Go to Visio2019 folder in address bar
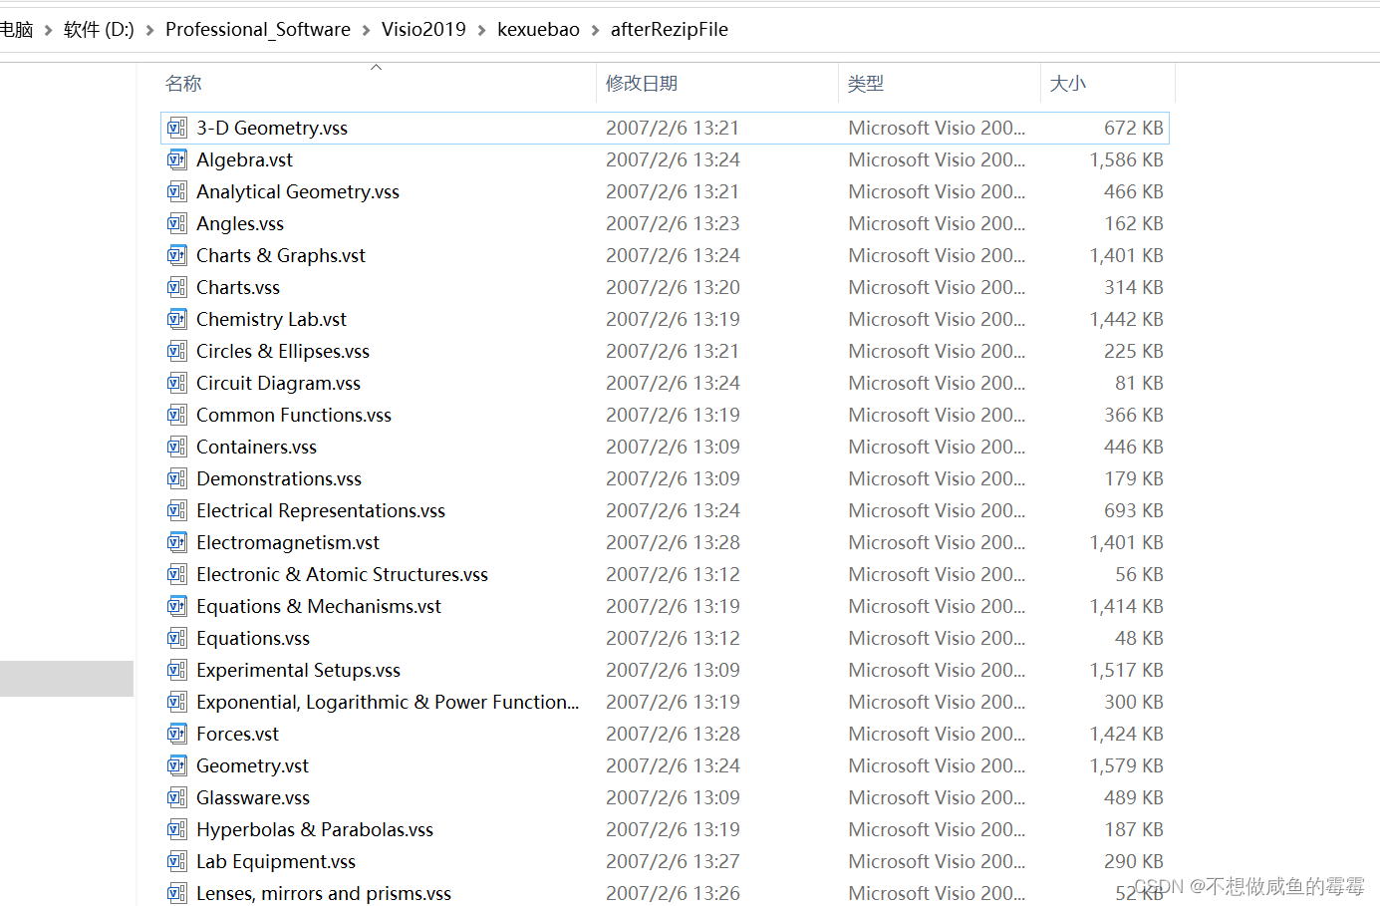Screen dimensions: 1380x906 [x=423, y=30]
